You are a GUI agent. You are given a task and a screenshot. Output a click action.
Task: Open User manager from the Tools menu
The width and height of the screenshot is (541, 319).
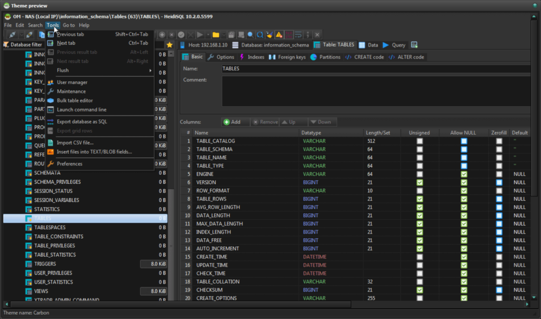[x=72, y=82]
